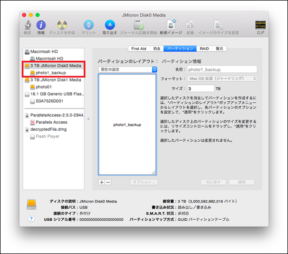Click the Resize Image toolbar icon
The width and height of the screenshot is (288, 254).
[218, 25]
